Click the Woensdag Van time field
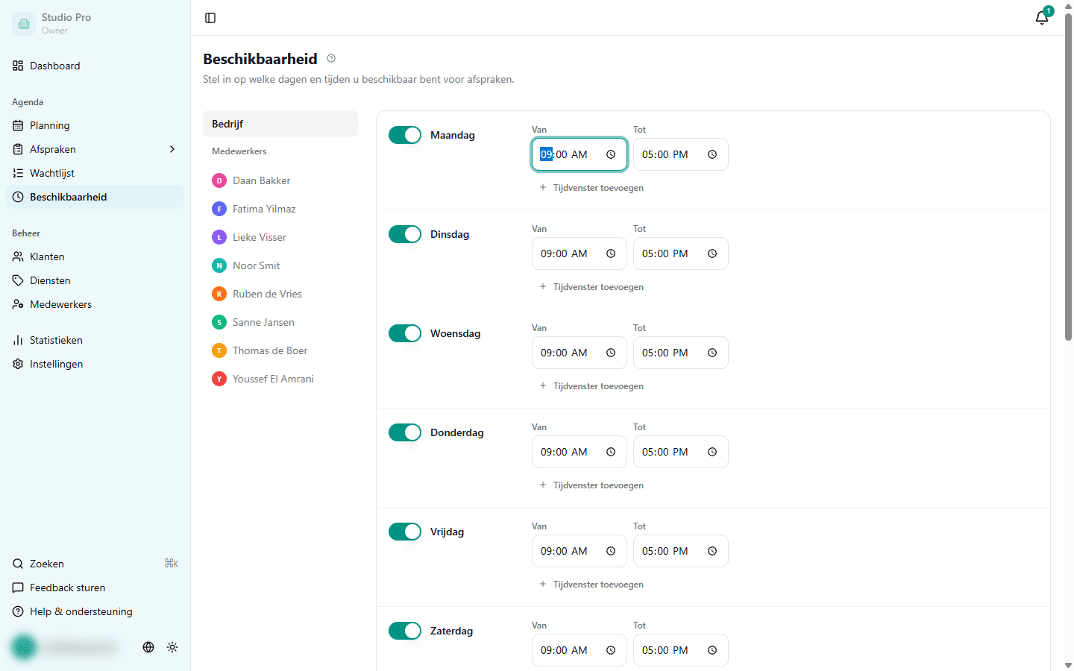Image resolution: width=1074 pixels, height=671 pixels. (x=580, y=353)
